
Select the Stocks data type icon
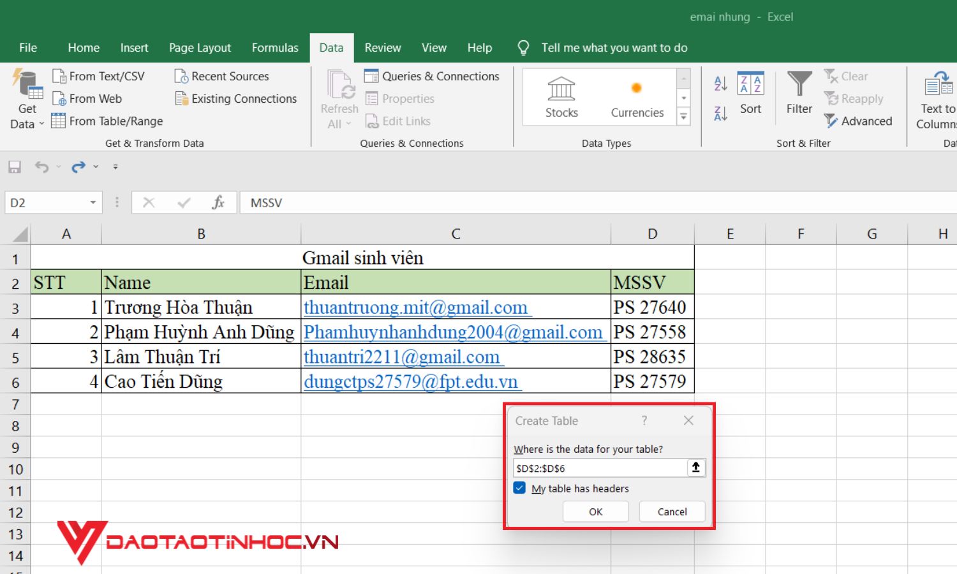561,90
